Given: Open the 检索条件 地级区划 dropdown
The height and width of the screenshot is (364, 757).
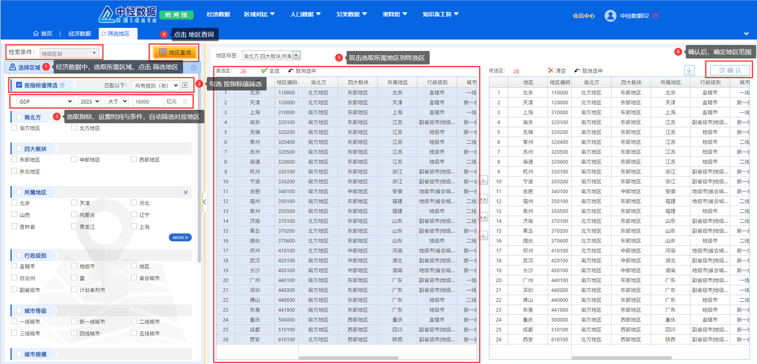Looking at the screenshot, I should 69,53.
